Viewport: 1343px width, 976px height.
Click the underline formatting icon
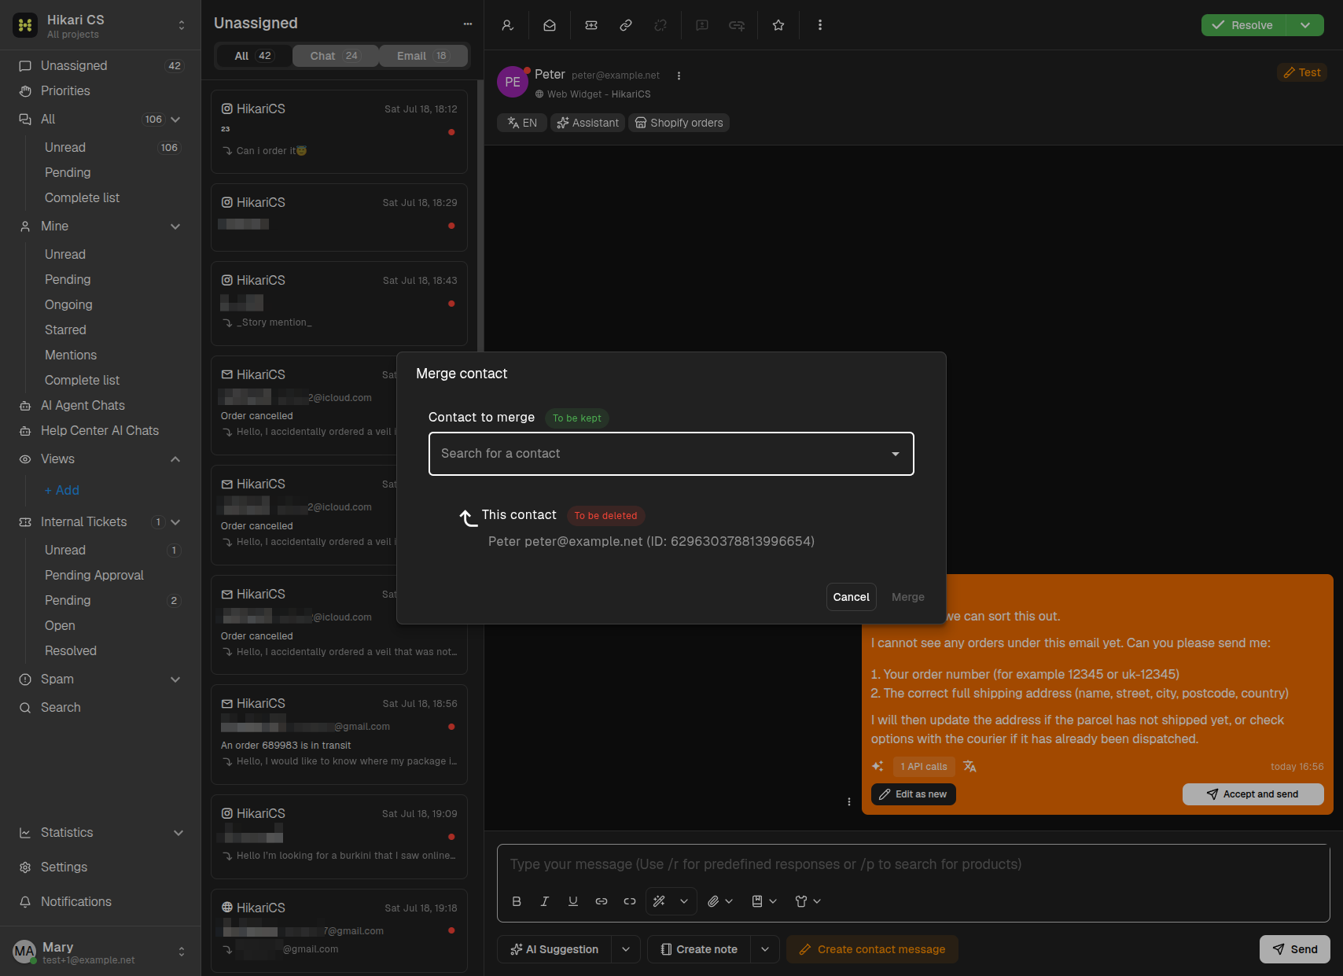coord(573,901)
